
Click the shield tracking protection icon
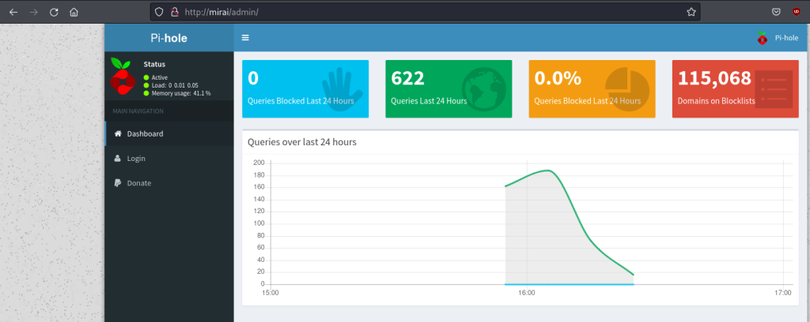tap(159, 12)
